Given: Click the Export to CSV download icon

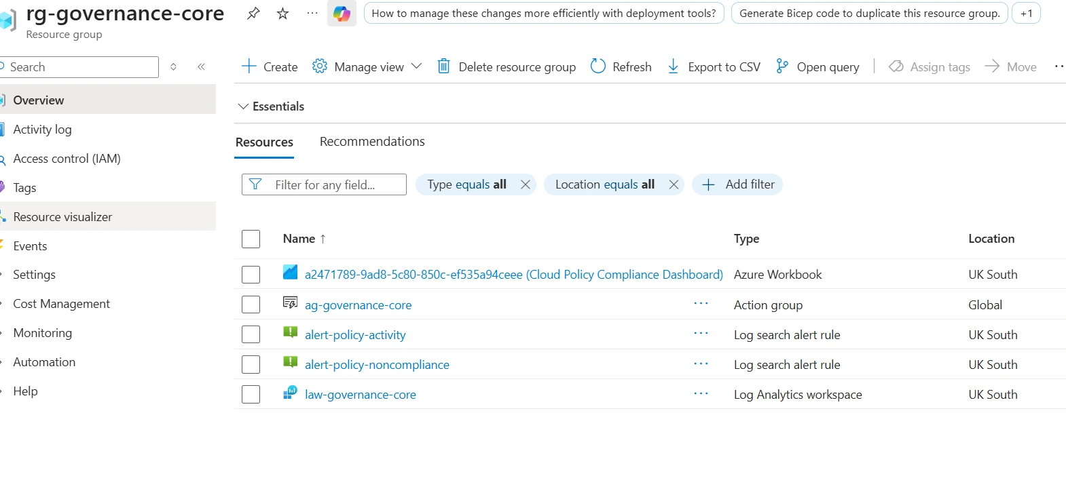Looking at the screenshot, I should tap(674, 66).
